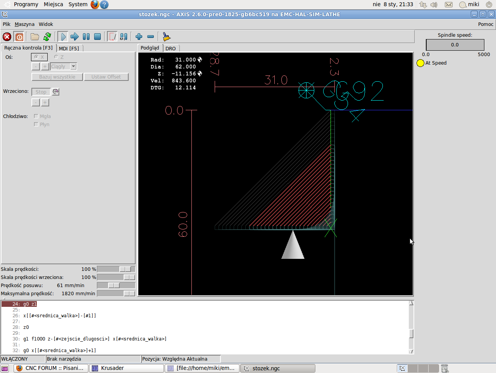Open the Pomoc menu

486,24
